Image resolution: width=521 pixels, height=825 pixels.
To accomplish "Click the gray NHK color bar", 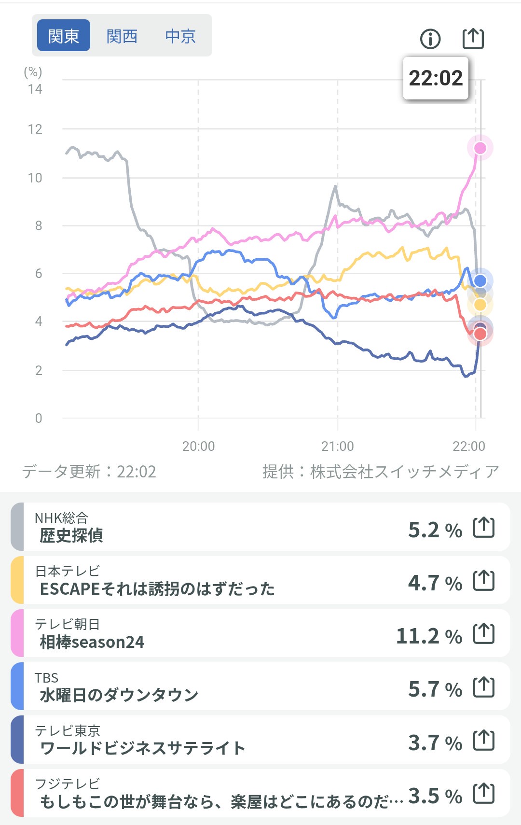I will point(17,527).
